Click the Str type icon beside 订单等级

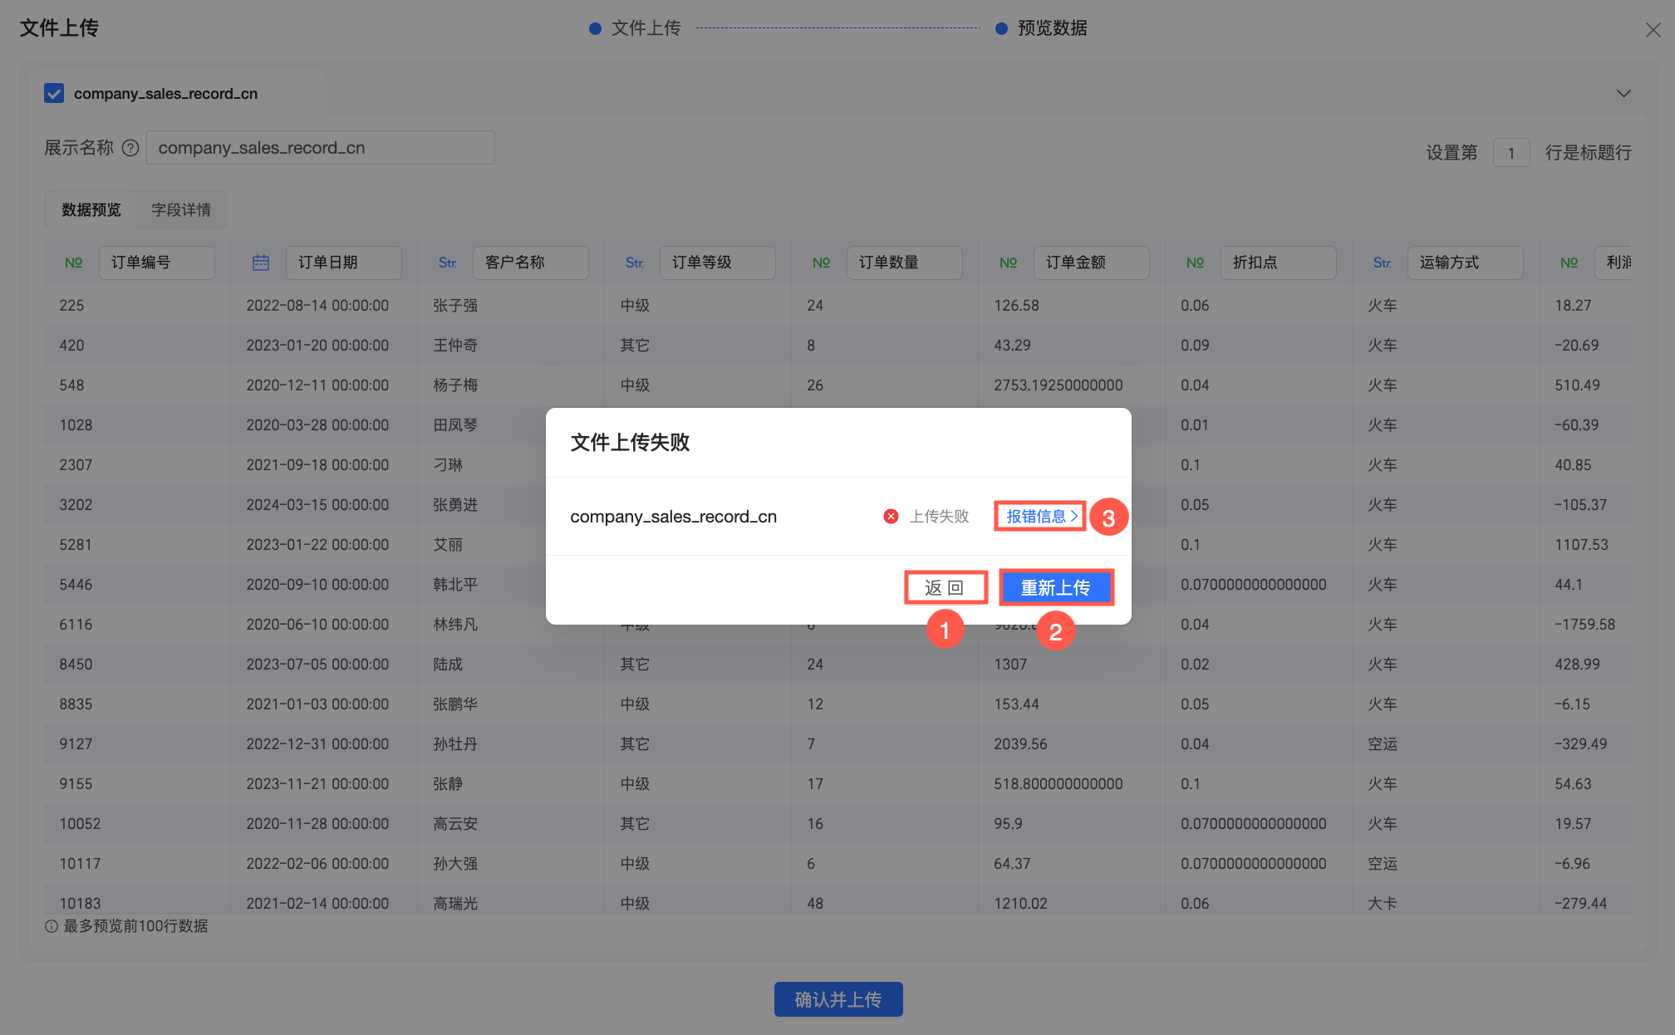tap(634, 262)
